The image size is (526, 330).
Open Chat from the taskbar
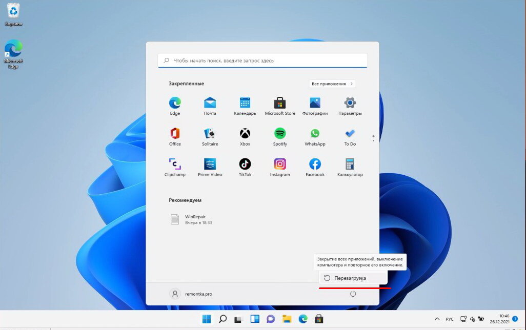270,319
